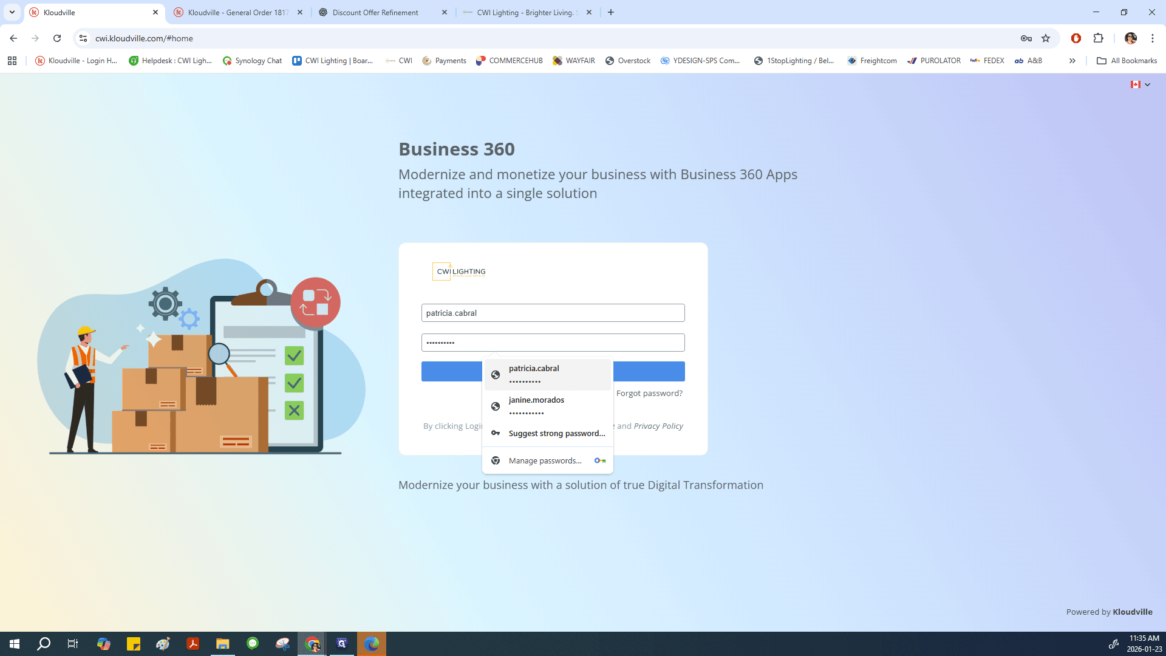Click the browser address bar URL

(x=144, y=38)
